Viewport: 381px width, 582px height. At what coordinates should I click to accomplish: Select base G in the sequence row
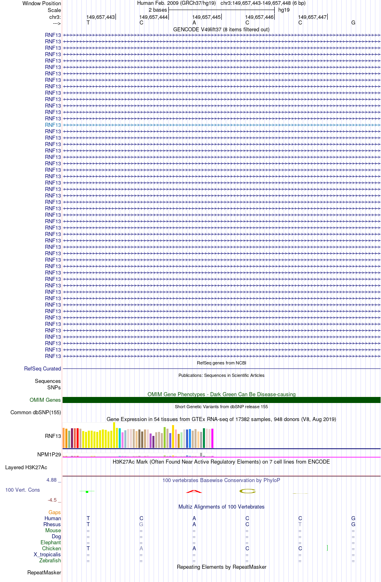tap(353, 23)
